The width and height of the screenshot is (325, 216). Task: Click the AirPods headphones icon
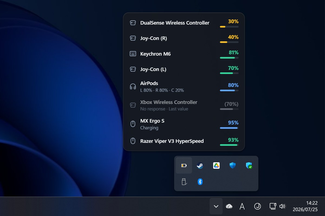tap(133, 87)
